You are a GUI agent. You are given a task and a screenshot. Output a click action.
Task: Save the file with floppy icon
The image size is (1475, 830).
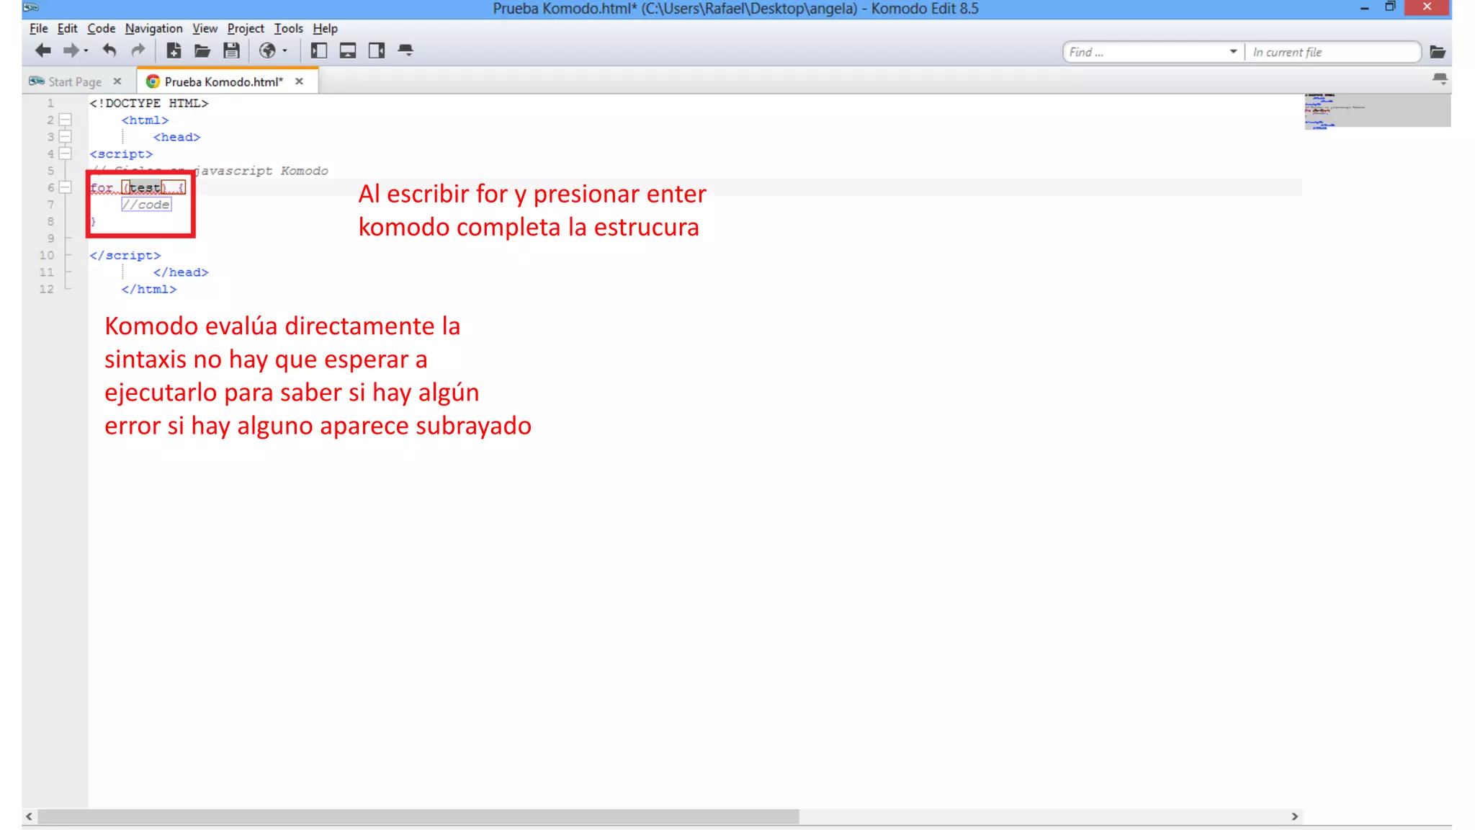[231, 50]
